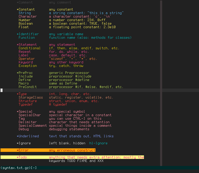This screenshot has height=173, width=199.
Task: Click the *Type group name
Action: (22, 94)
